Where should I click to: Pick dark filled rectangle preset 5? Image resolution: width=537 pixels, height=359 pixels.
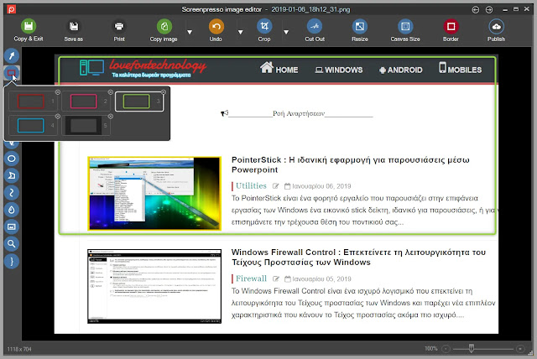pos(86,126)
